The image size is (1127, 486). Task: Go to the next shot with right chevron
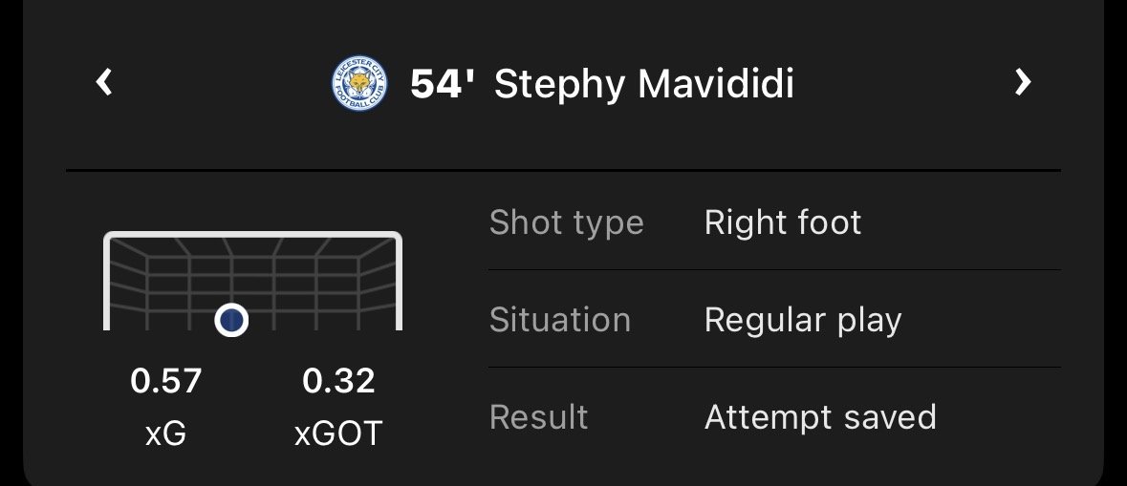[1022, 83]
